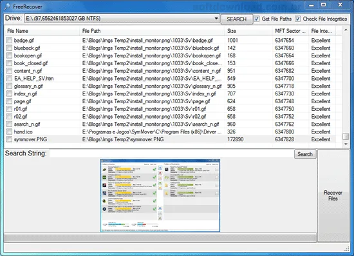Screen dimensions: 354x256
Task: Click the page.gif file path cell
Action: point(146,101)
